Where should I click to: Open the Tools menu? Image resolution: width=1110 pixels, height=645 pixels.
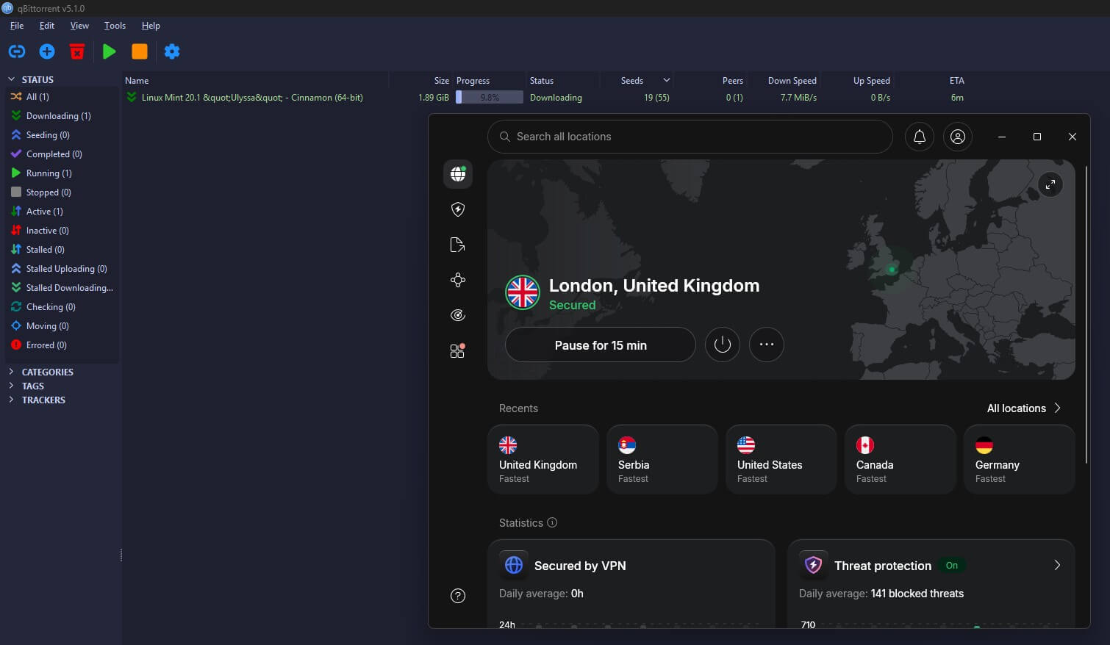pos(115,26)
